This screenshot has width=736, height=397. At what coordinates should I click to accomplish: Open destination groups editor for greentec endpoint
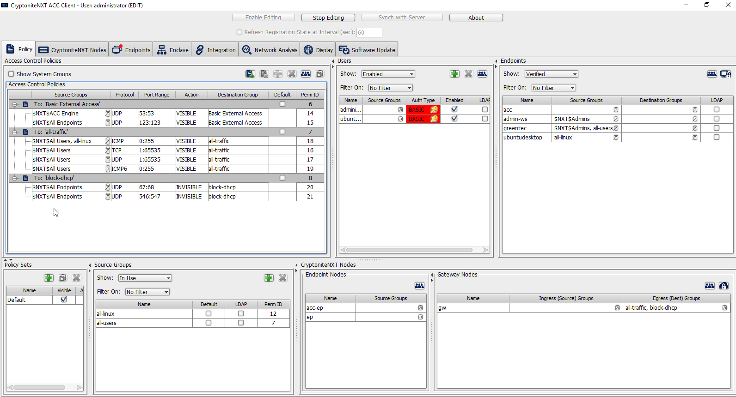[x=695, y=128]
